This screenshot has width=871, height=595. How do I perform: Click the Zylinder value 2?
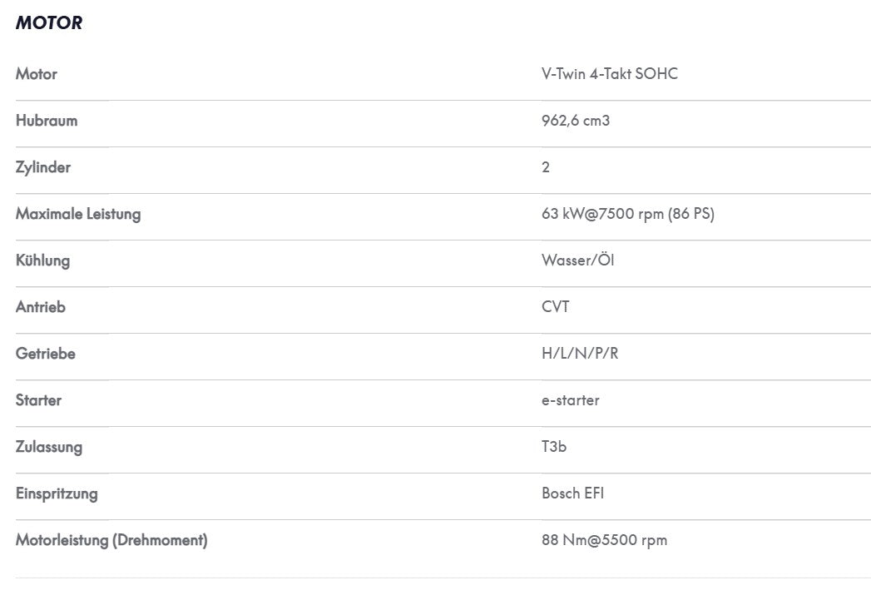point(546,167)
